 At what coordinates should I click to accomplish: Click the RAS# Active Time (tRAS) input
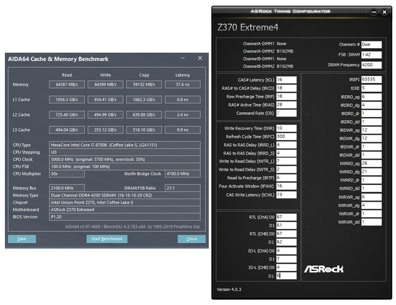286,105
